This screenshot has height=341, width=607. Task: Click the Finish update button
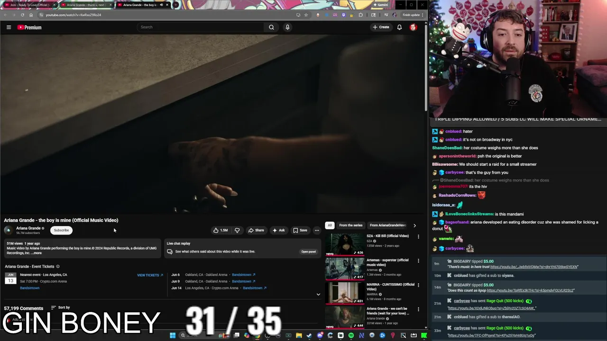click(x=411, y=15)
